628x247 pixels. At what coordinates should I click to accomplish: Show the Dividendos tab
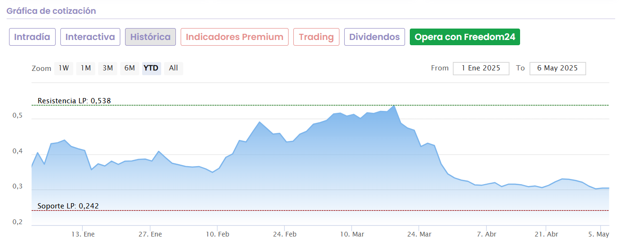tap(375, 37)
